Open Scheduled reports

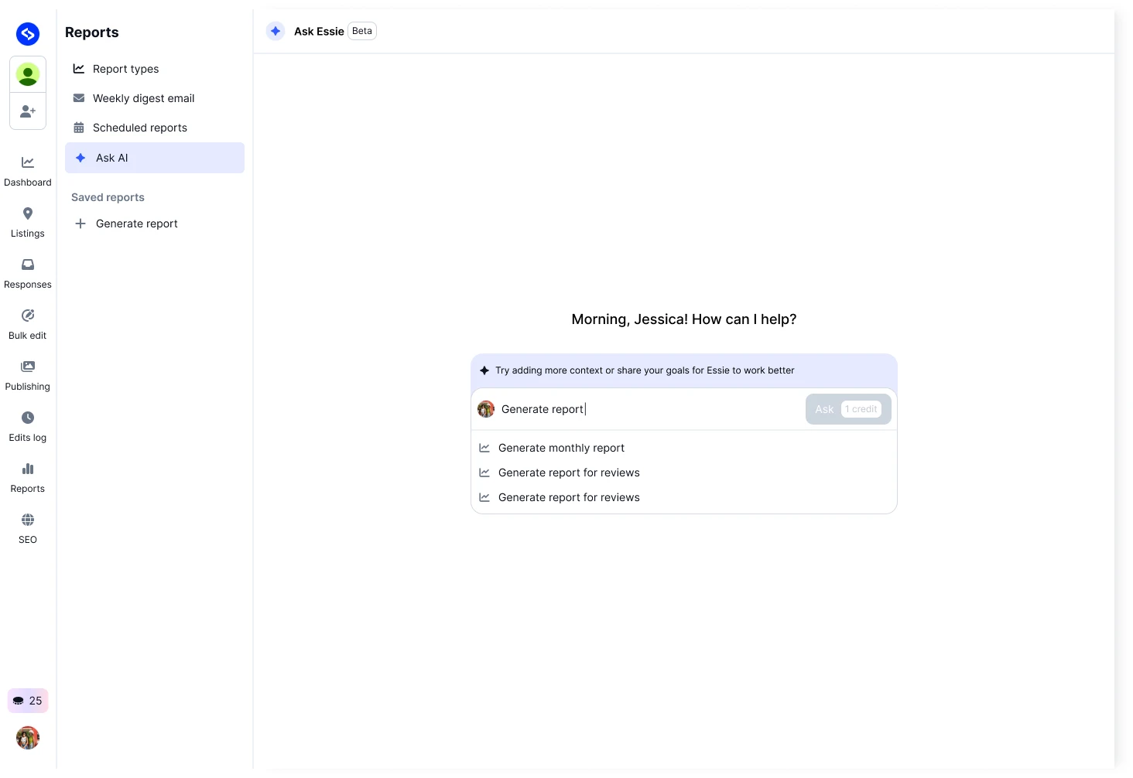click(155, 128)
